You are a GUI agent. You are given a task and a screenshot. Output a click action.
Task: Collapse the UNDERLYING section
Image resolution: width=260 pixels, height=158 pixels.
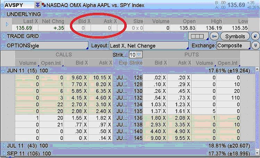3,15
